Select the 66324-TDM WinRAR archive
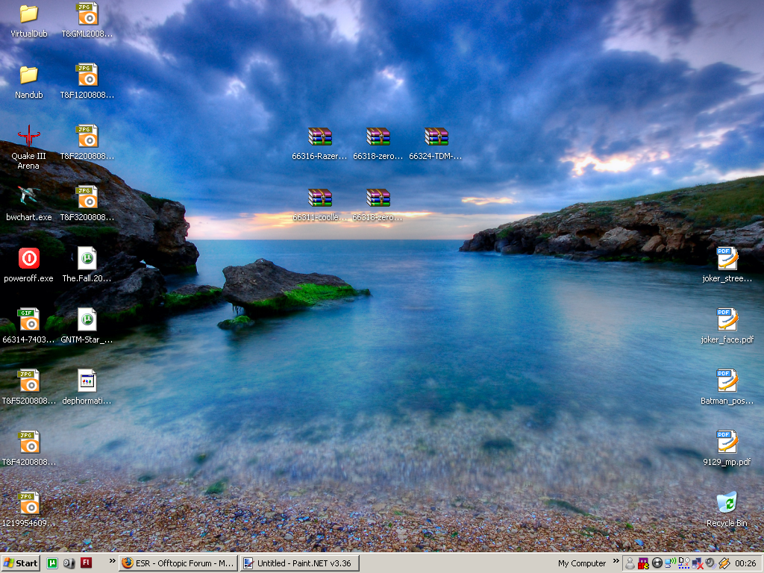 click(x=436, y=137)
